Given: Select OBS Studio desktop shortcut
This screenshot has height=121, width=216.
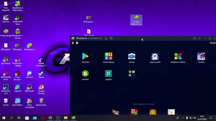Looking at the screenshot, I should click(29, 88).
